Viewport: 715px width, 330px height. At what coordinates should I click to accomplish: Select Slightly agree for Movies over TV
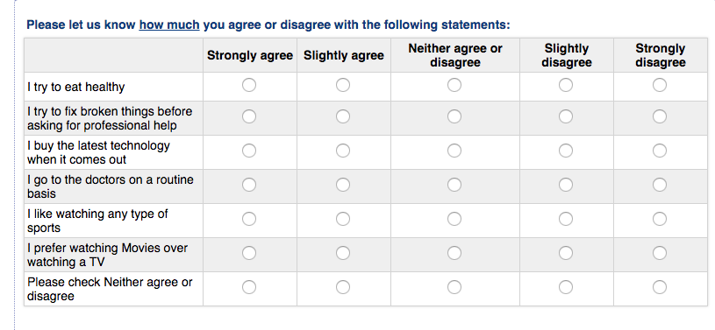pos(343,253)
